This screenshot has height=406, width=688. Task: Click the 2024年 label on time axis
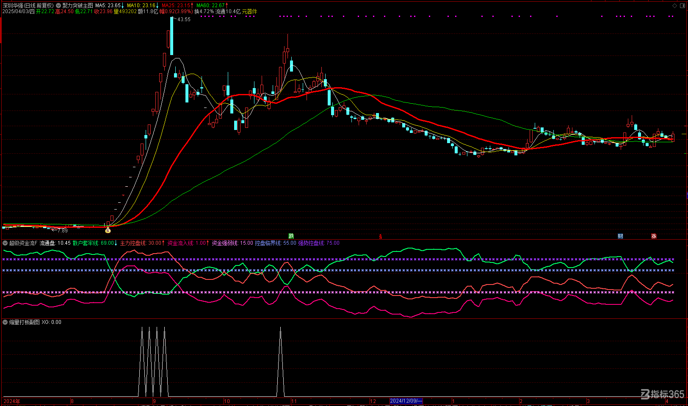12,401
